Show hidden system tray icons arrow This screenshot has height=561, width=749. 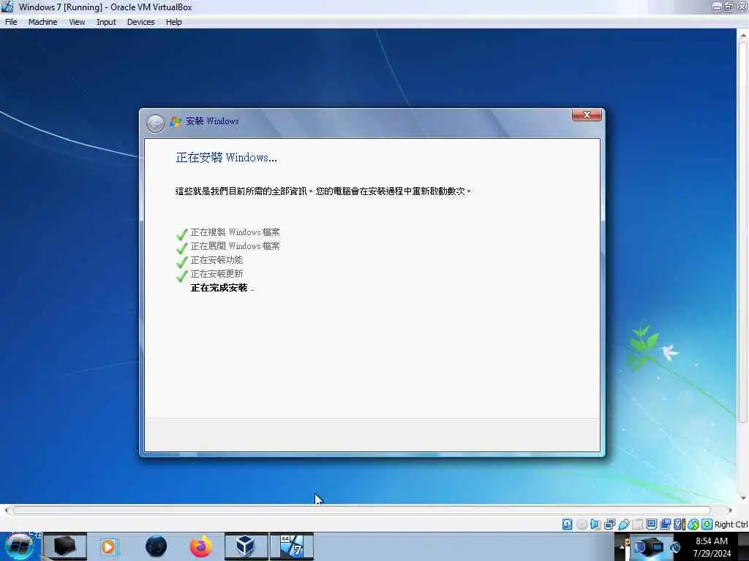(622, 546)
